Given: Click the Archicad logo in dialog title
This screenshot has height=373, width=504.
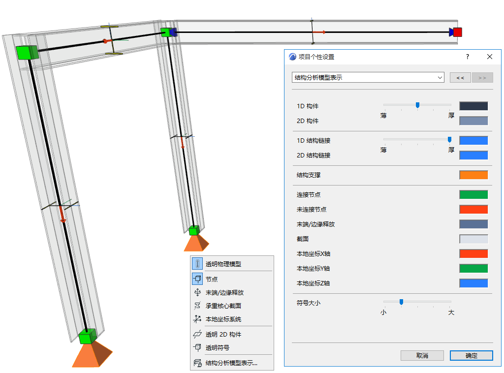Looking at the screenshot, I should [x=292, y=57].
